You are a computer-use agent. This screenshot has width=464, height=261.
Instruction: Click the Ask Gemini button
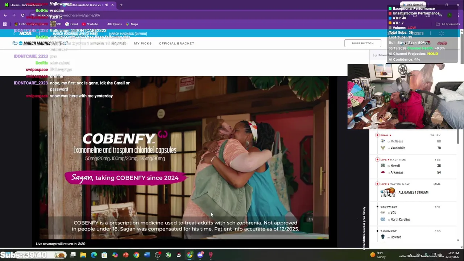pos(413,5)
